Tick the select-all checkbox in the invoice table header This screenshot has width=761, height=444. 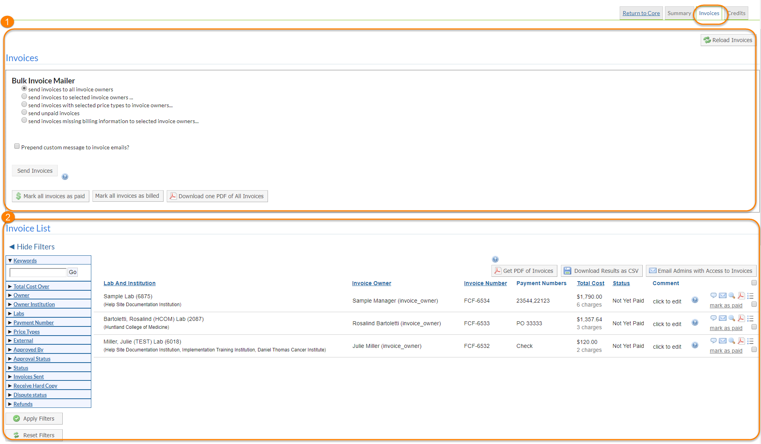tap(754, 283)
